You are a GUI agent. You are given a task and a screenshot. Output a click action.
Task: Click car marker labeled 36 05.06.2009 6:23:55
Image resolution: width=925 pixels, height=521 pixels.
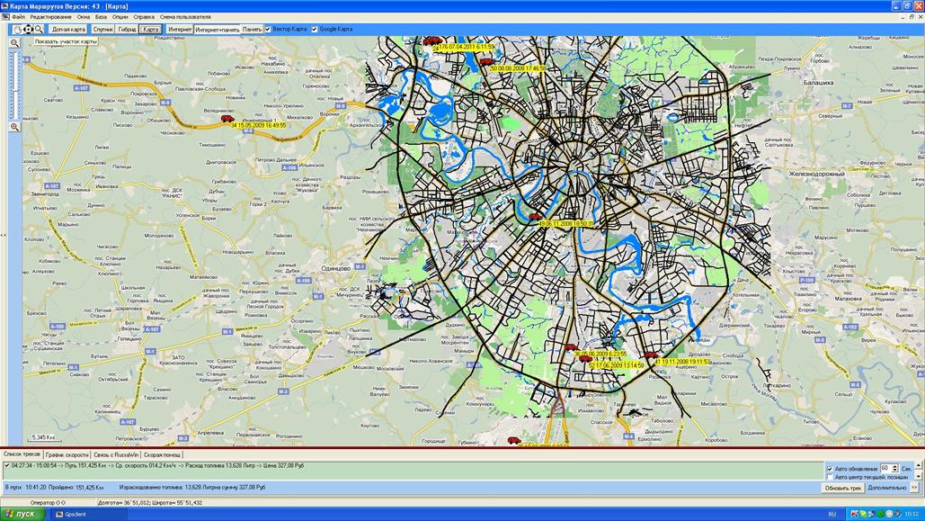(x=571, y=348)
